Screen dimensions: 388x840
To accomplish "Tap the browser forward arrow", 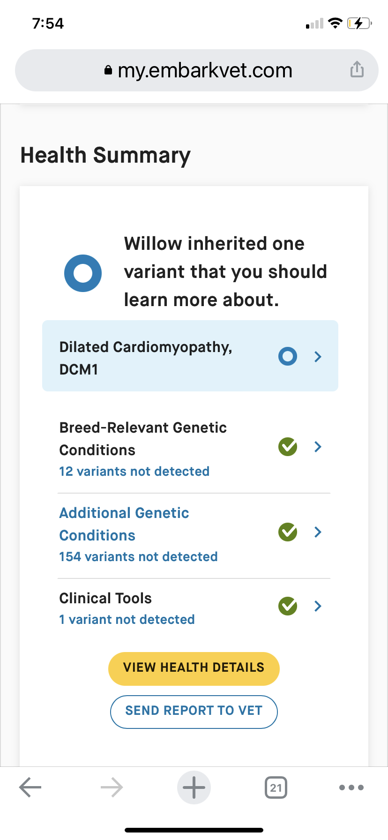I will click(x=112, y=787).
